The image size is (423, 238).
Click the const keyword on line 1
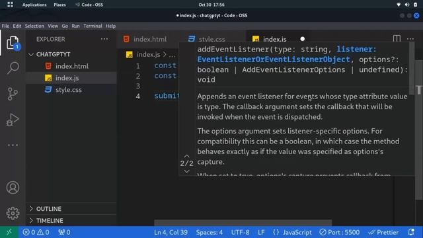click(x=165, y=65)
